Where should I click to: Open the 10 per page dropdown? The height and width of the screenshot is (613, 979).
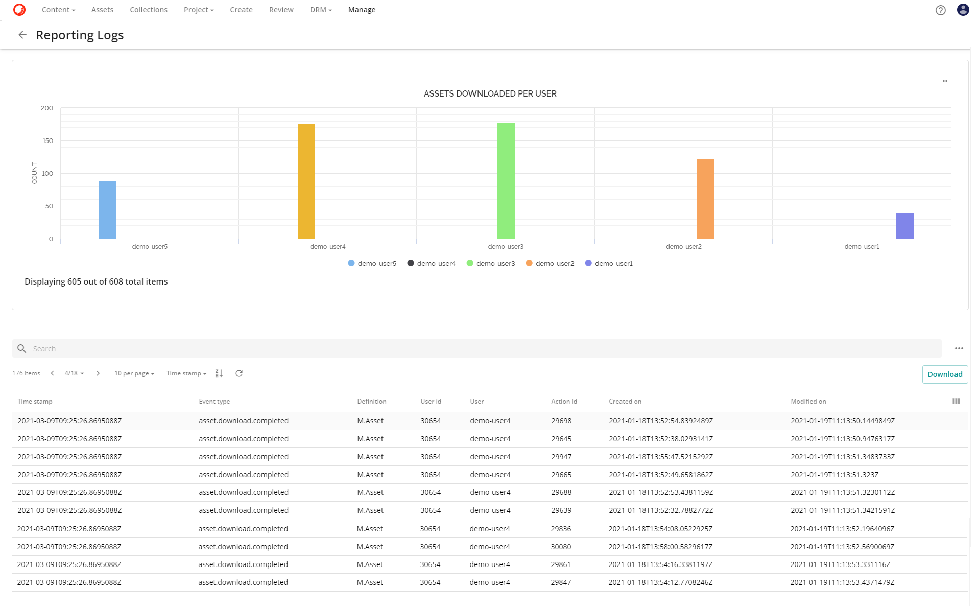click(x=133, y=373)
